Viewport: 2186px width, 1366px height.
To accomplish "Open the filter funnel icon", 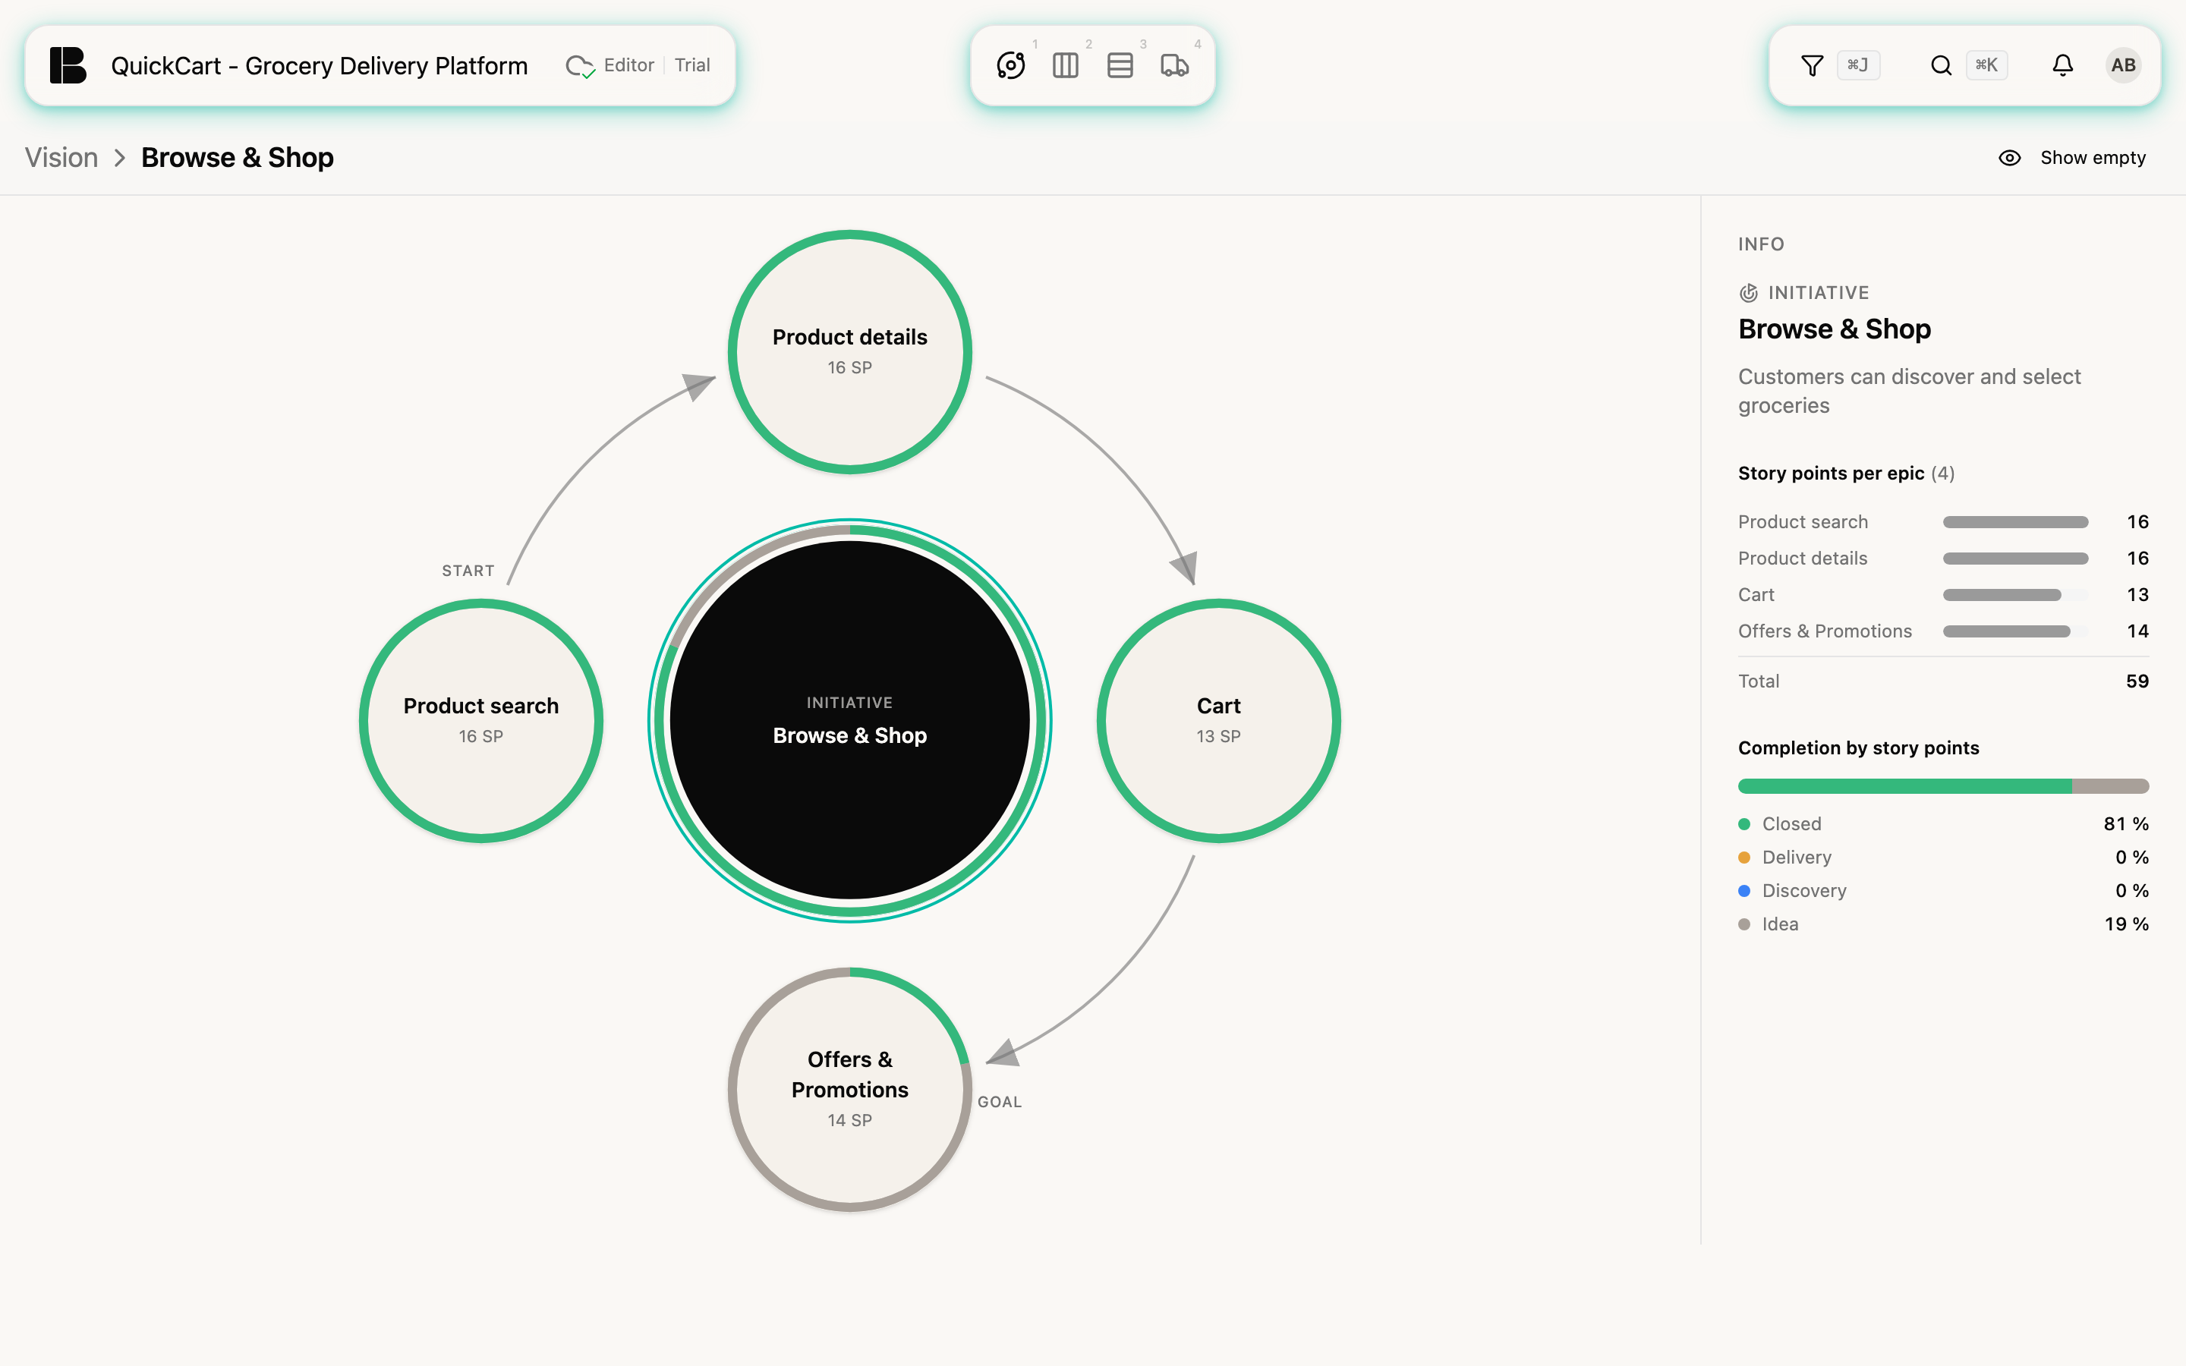I will pos(1812,65).
